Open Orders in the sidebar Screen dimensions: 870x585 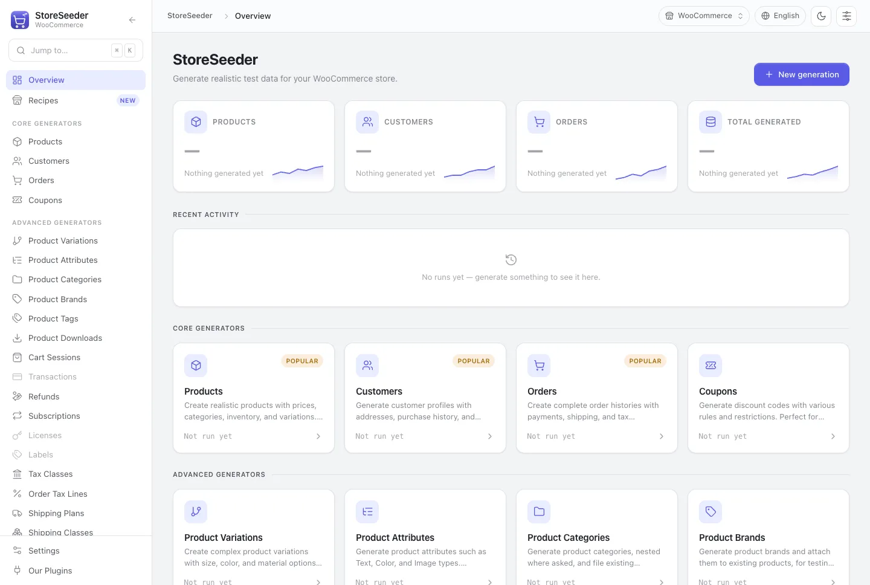(x=76, y=180)
